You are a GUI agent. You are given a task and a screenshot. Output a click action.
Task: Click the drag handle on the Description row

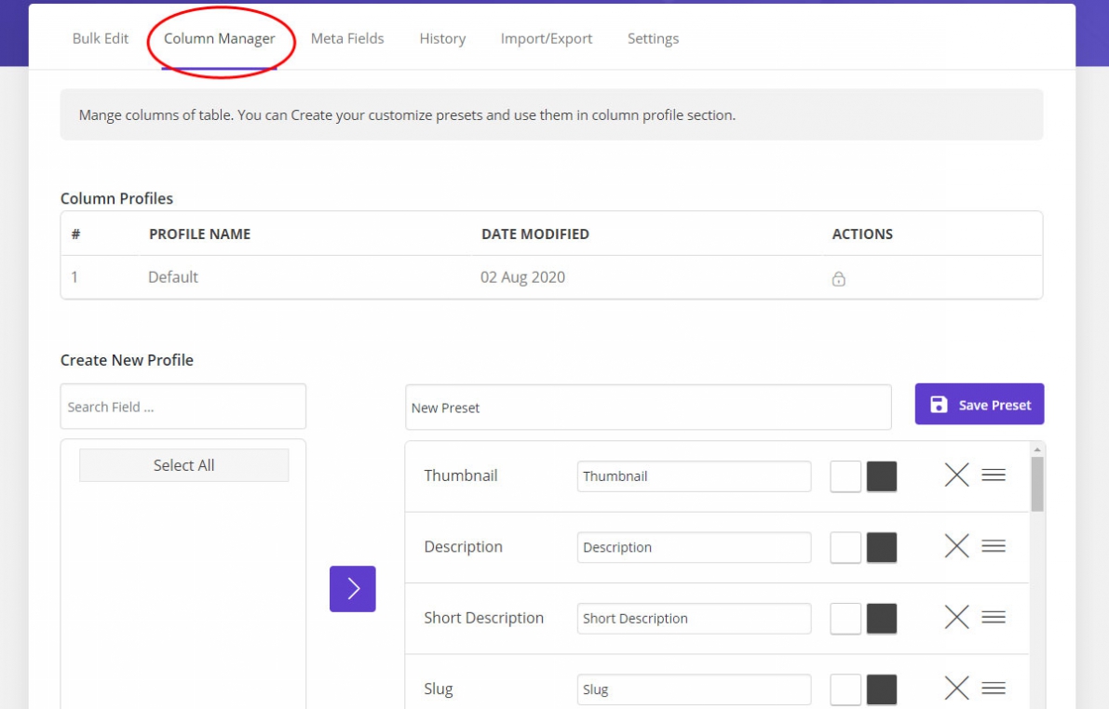pyautogui.click(x=994, y=546)
